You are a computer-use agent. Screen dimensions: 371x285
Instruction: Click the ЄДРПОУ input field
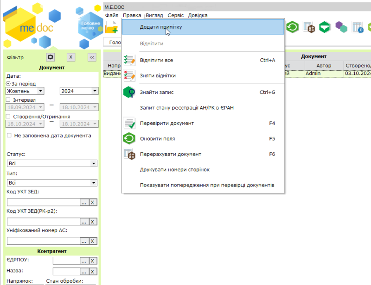point(66,260)
